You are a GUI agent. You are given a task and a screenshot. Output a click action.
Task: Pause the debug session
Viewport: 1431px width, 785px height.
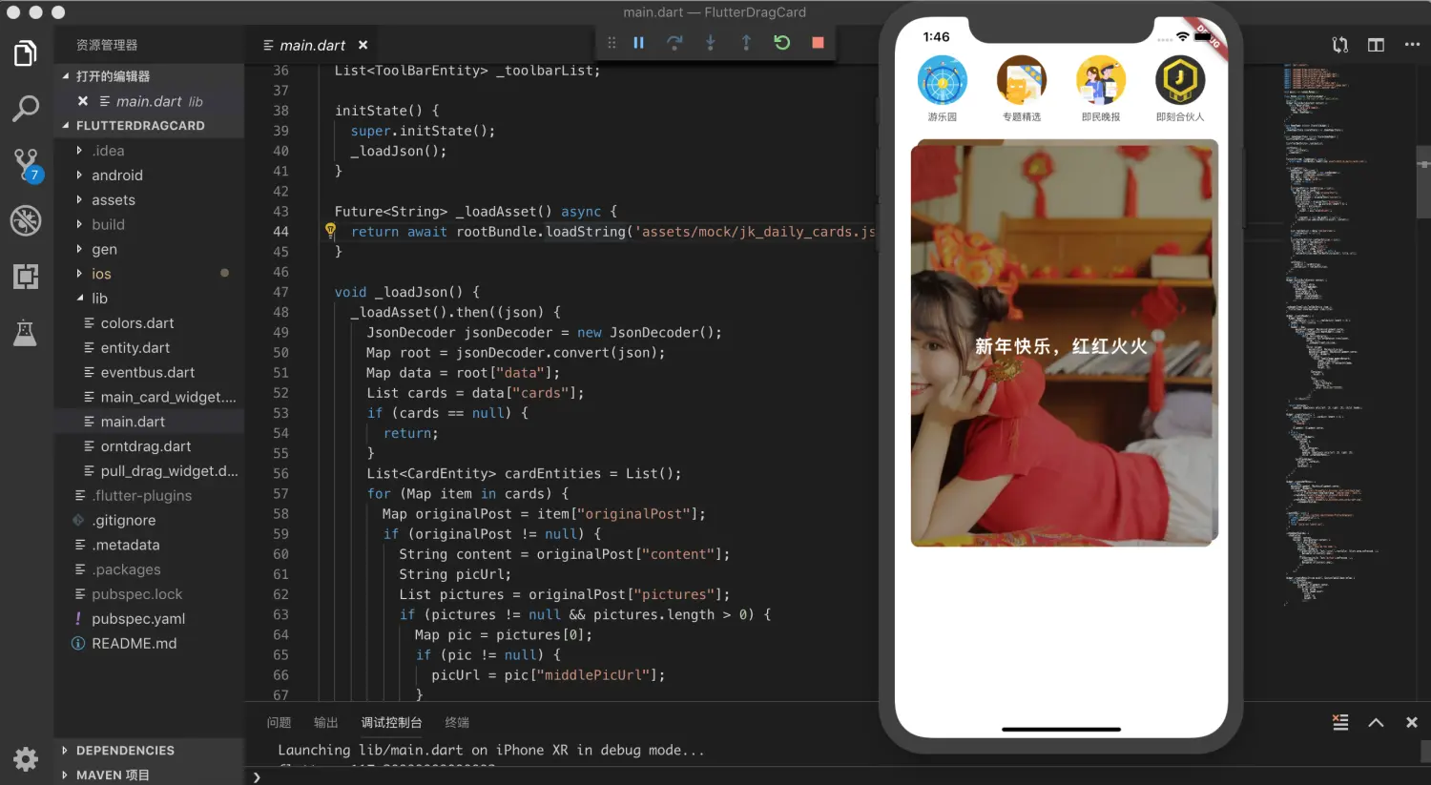[x=639, y=43]
